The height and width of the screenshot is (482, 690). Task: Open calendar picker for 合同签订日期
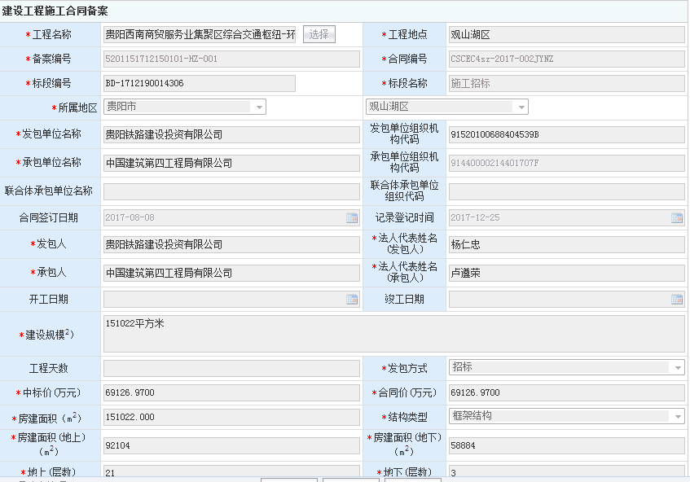tap(352, 218)
